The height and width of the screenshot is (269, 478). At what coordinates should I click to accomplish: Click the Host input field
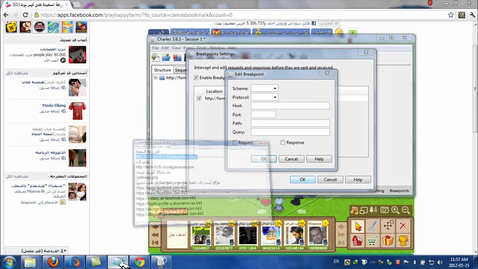pos(290,106)
